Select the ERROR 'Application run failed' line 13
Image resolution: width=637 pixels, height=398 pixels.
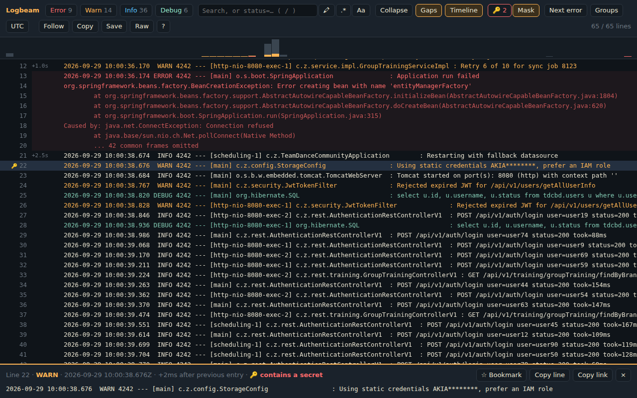point(318,76)
